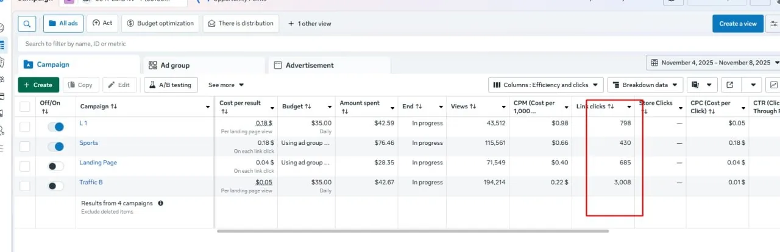780x252 pixels.
Task: Click the Create a view button
Action: point(737,24)
